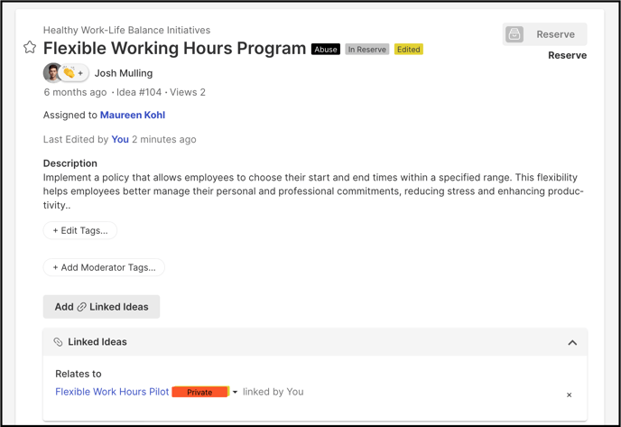Viewport: 621px width, 427px height.
Task: Open Healthy Work-Life Balance Initiatives breadcrumb
Action: click(126, 30)
